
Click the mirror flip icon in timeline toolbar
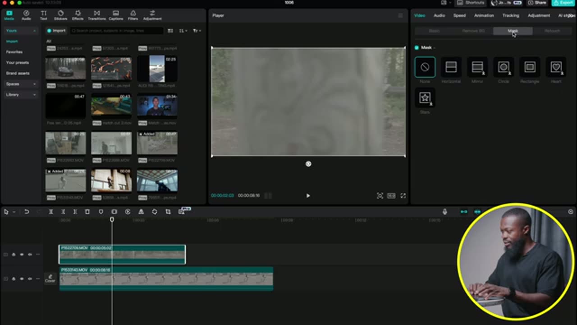tap(141, 212)
